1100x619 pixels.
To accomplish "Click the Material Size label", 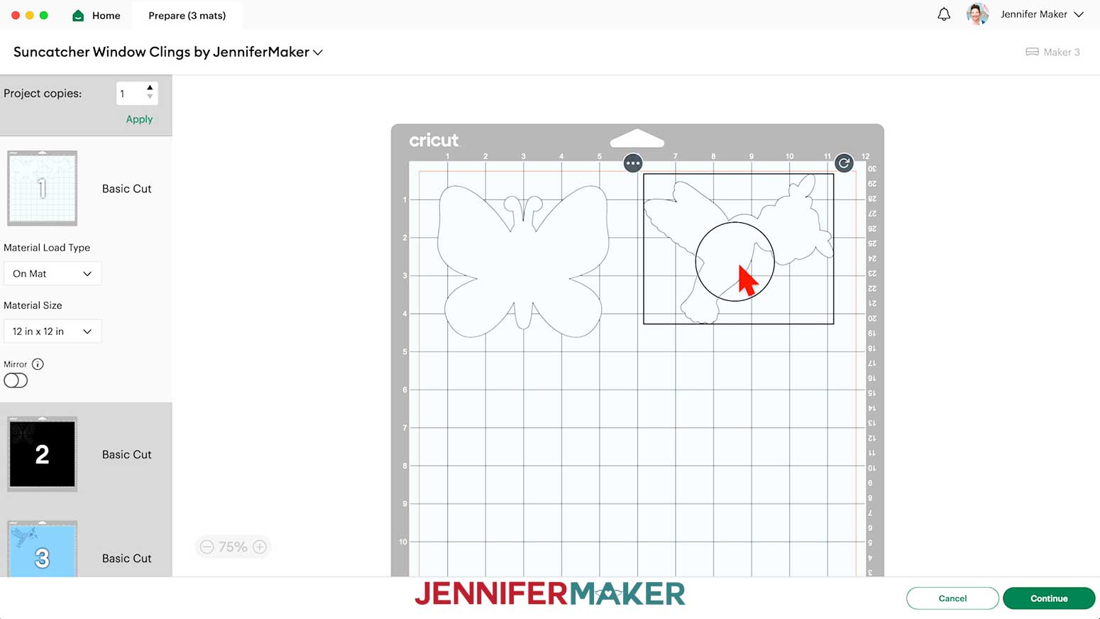I will tap(33, 305).
